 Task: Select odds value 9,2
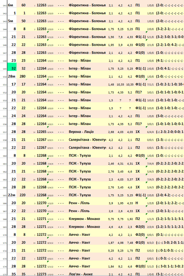click(120, 267)
